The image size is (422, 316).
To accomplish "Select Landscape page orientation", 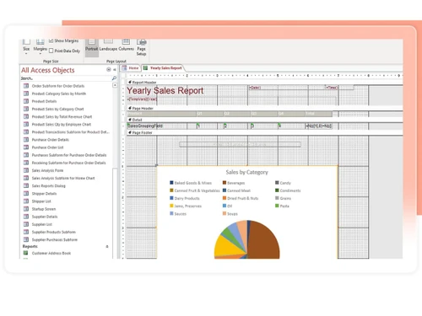I will [x=108, y=46].
